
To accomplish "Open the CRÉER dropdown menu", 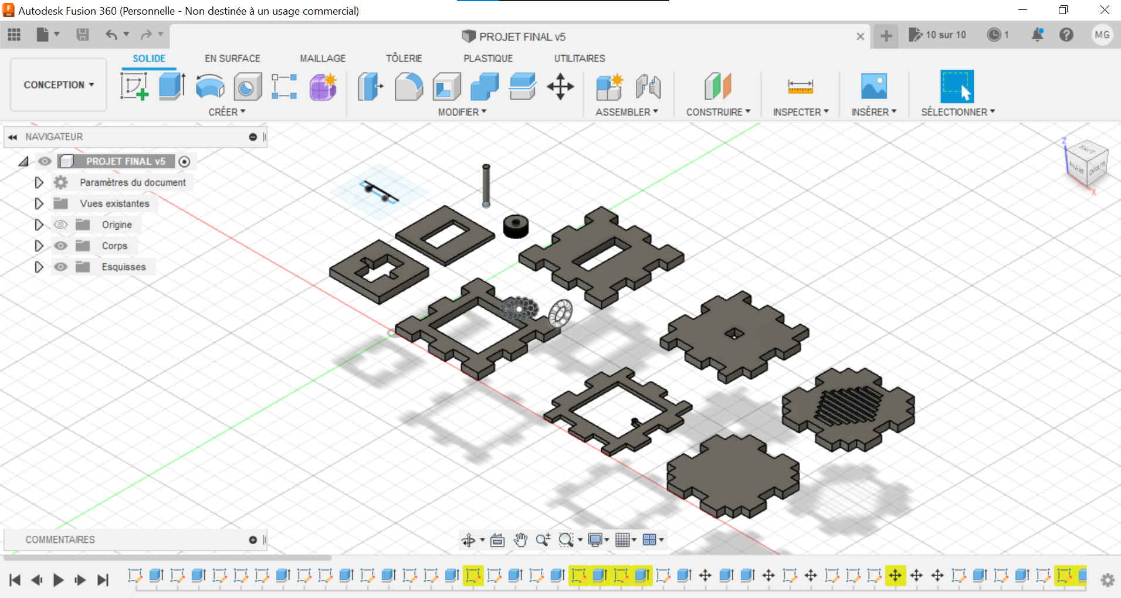I will click(x=226, y=112).
